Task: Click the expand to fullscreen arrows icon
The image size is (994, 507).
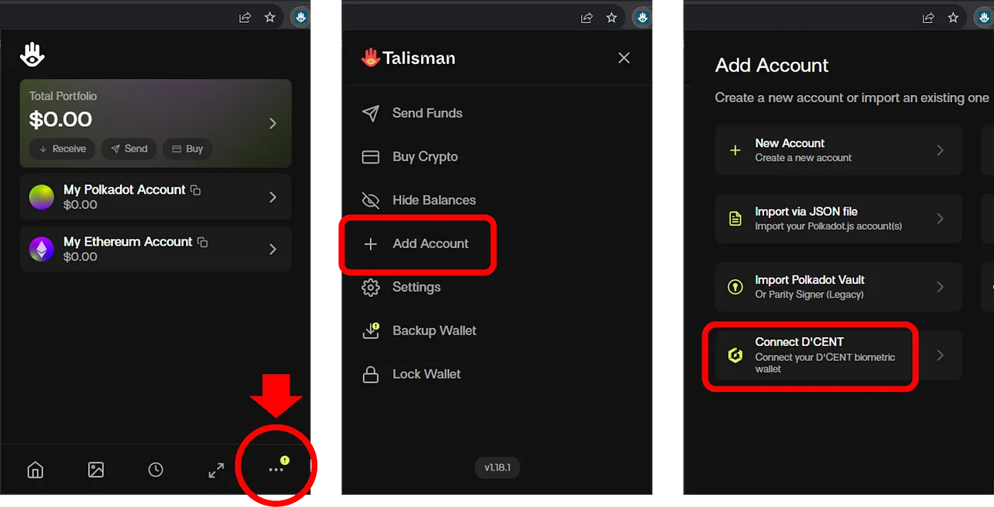Action: [216, 469]
